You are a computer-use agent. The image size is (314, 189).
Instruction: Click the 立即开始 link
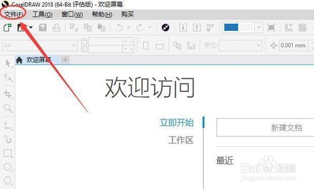pyautogui.click(x=177, y=123)
